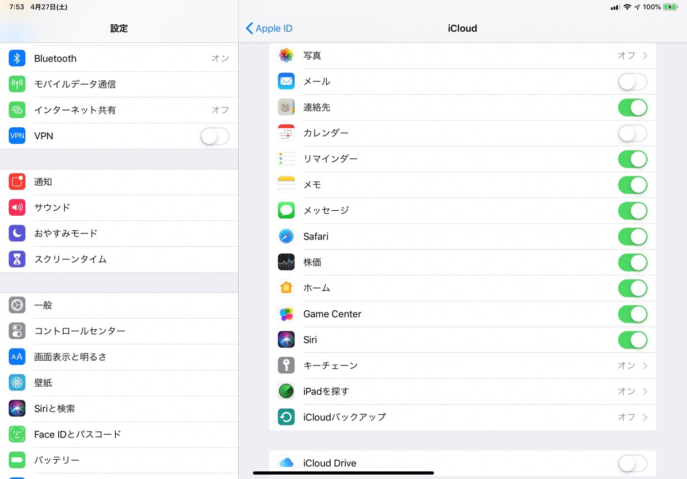Viewport: 687px width, 479px height.
Task: Tap the battery indicator in status bar
Action: coord(670,7)
